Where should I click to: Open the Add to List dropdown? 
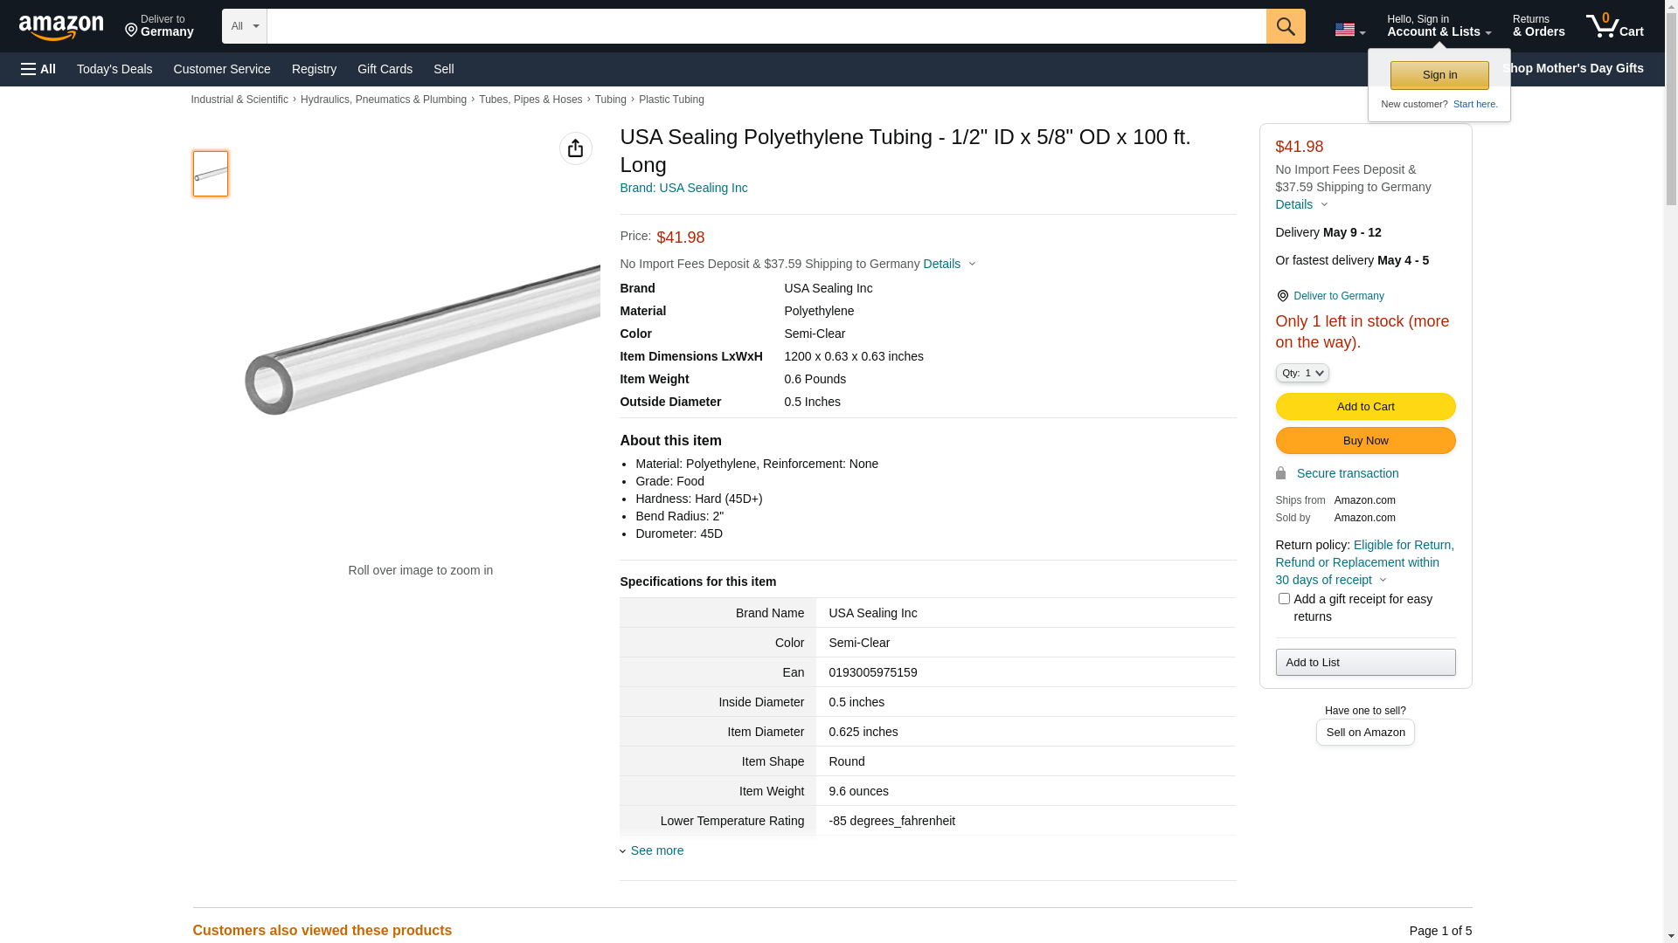(x=1365, y=663)
